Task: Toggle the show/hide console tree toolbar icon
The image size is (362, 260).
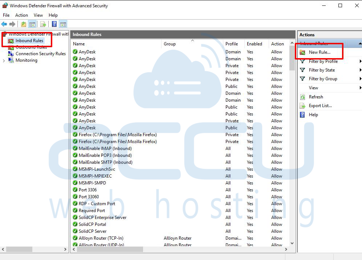Action: point(32,24)
